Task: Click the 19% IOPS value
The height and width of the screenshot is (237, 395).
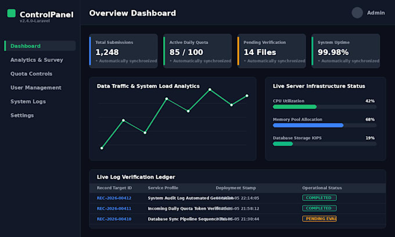Action: 370,138
